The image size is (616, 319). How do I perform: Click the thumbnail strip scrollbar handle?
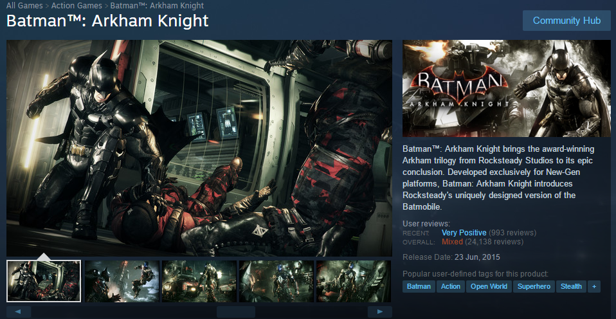click(236, 312)
